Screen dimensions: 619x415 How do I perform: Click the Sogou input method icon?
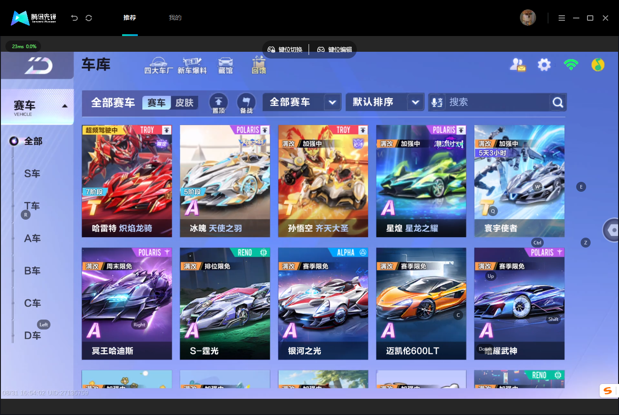[608, 391]
